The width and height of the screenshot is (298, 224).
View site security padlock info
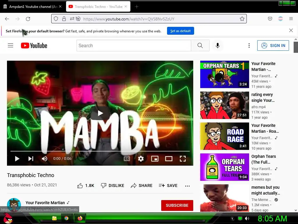click(64, 19)
